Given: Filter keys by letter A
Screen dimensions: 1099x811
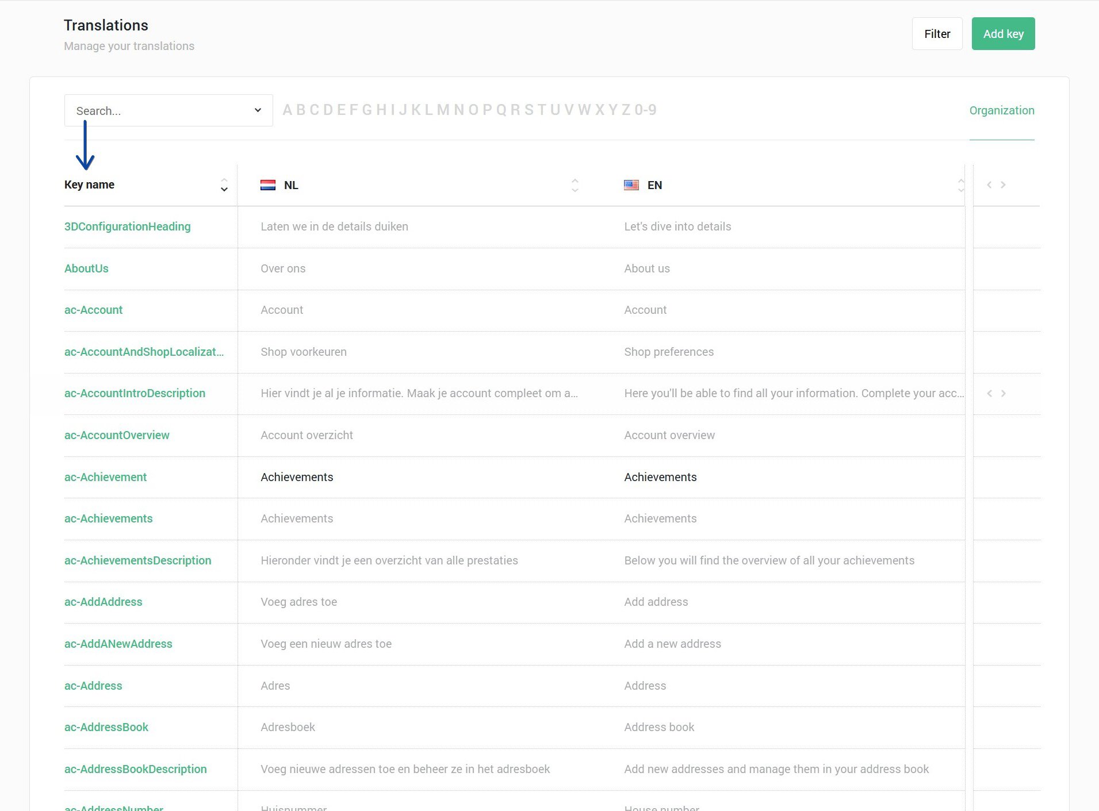Looking at the screenshot, I should click(x=287, y=110).
